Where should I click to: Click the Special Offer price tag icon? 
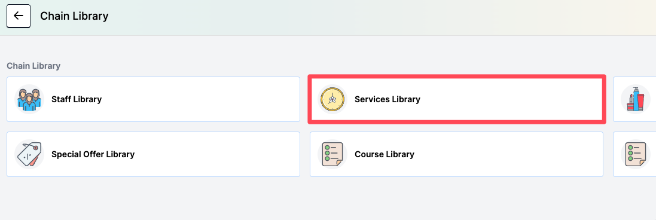29,154
